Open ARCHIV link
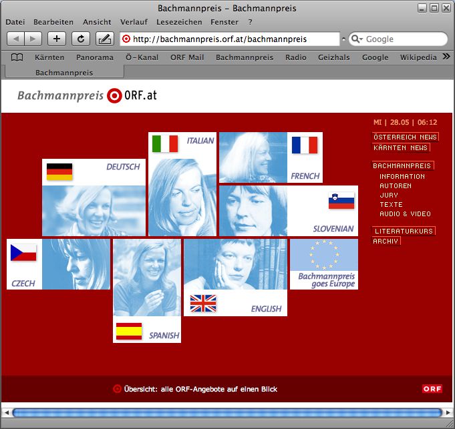455x429 pixels. [x=386, y=241]
